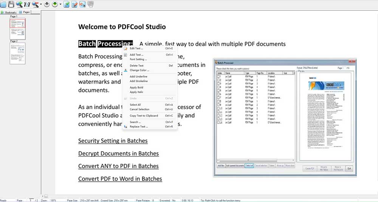Open a PDF file with the folder icon
Image resolution: width=378 pixels, height=202 pixels.
coord(3,4)
